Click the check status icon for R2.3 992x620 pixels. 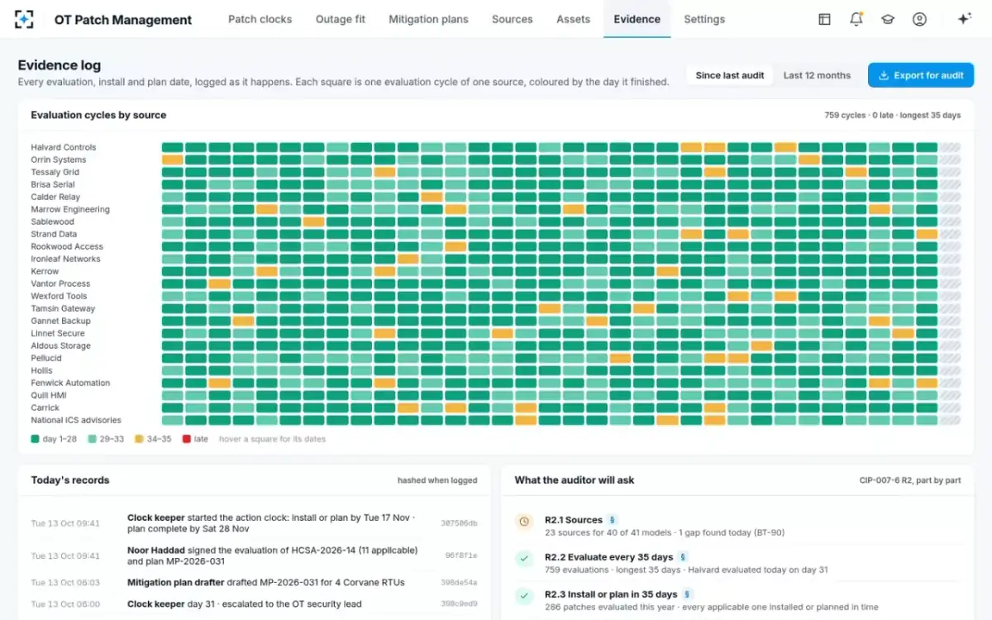click(524, 596)
